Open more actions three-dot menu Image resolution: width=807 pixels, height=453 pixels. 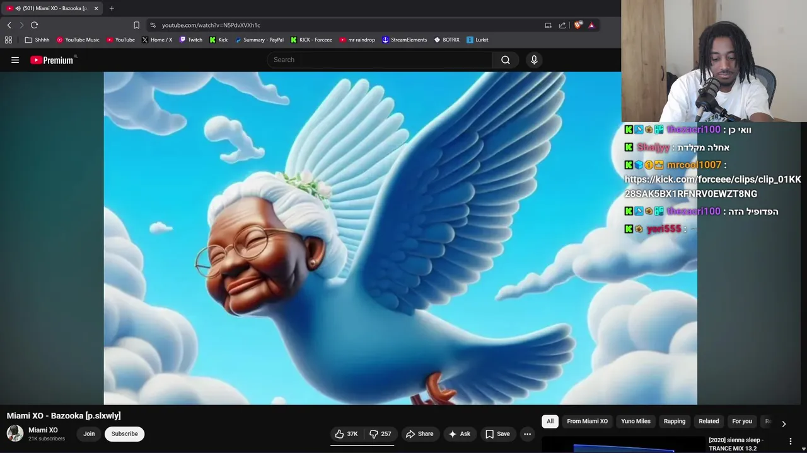pyautogui.click(x=528, y=433)
